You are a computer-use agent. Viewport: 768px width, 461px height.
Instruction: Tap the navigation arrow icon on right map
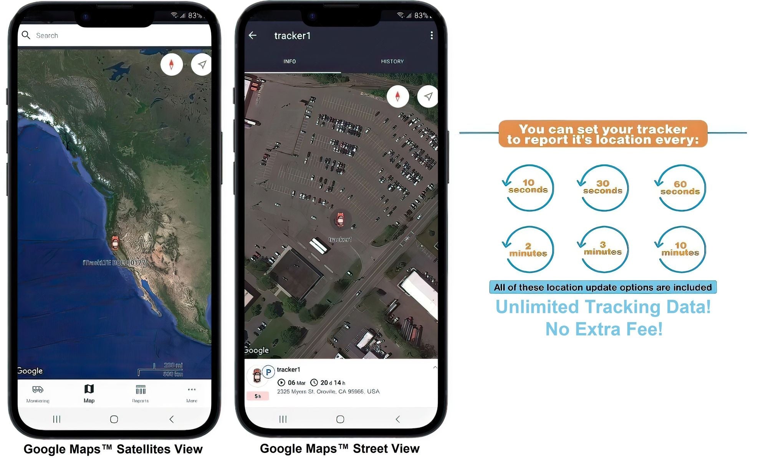[x=427, y=96]
